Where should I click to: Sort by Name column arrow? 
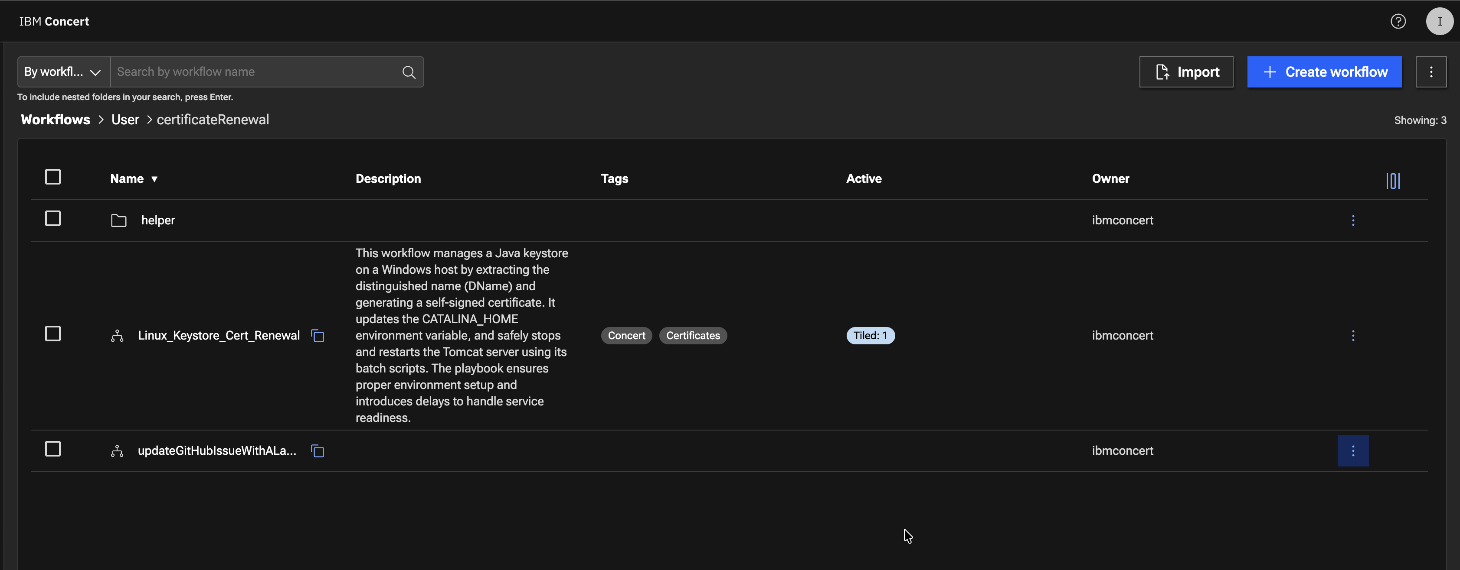(x=154, y=179)
